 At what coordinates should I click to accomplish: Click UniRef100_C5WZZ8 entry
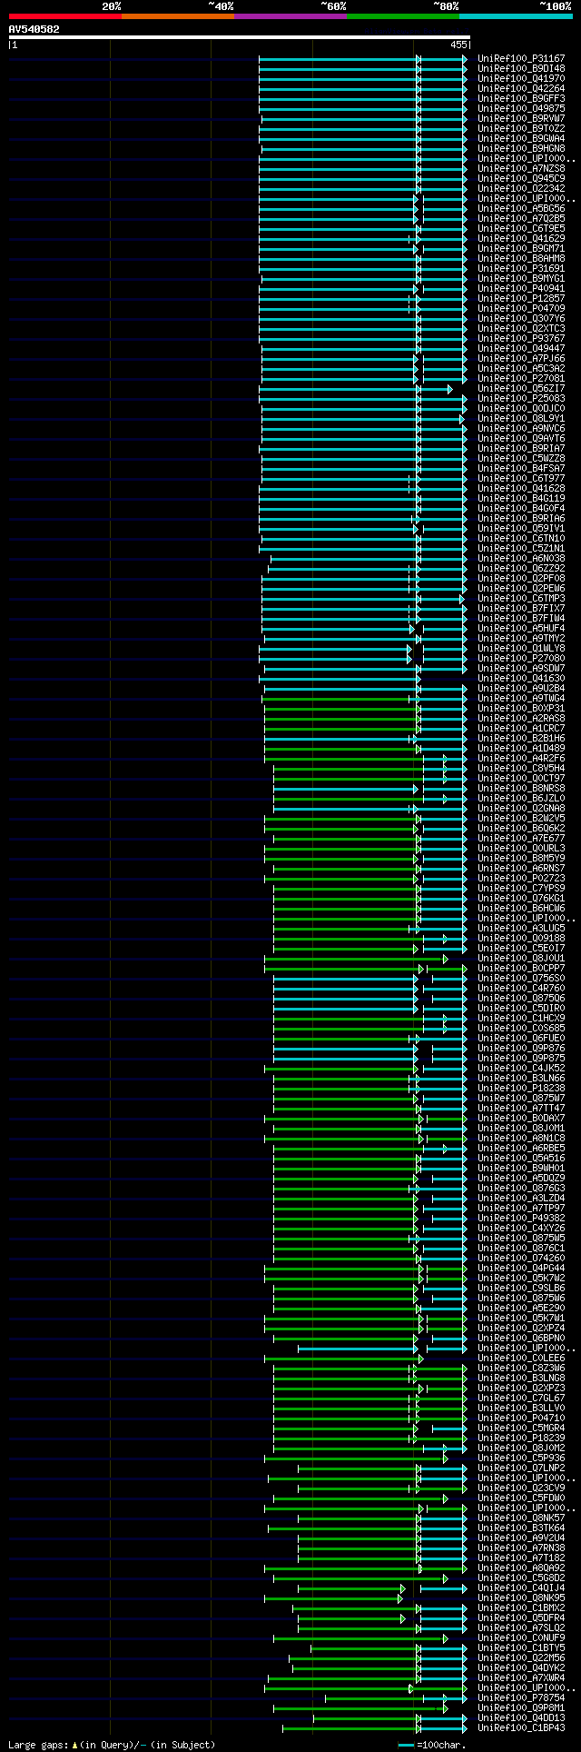[521, 458]
